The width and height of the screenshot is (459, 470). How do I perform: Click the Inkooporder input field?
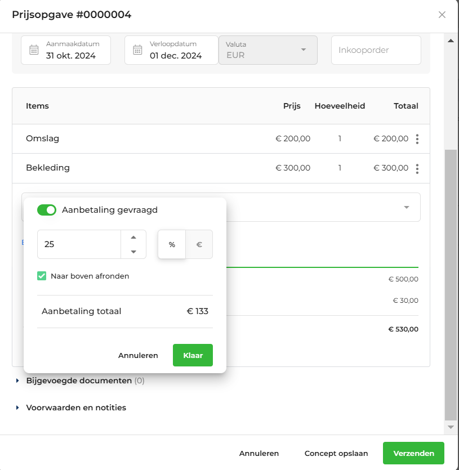coord(376,50)
